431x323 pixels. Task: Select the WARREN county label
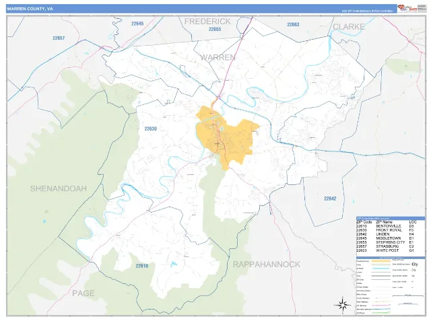pyautogui.click(x=218, y=57)
